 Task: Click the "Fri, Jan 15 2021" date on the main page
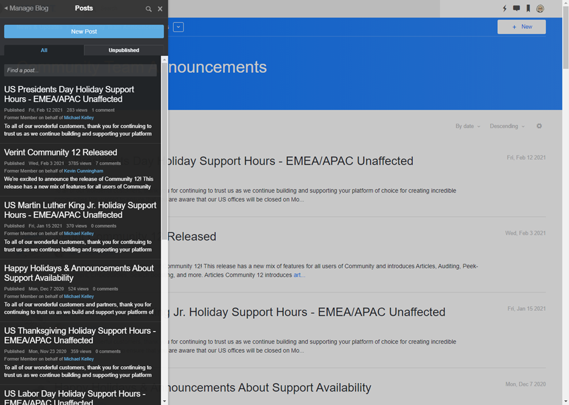(526, 308)
